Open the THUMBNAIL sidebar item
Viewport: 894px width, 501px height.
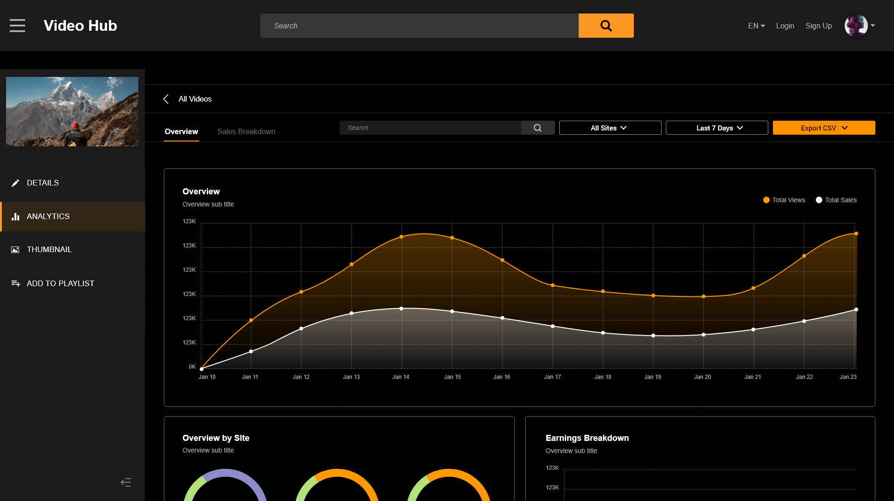pyautogui.click(x=73, y=250)
